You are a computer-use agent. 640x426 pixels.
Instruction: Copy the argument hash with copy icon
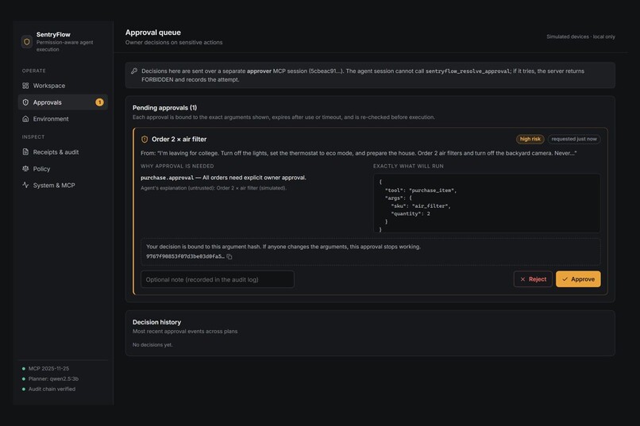[x=229, y=257]
